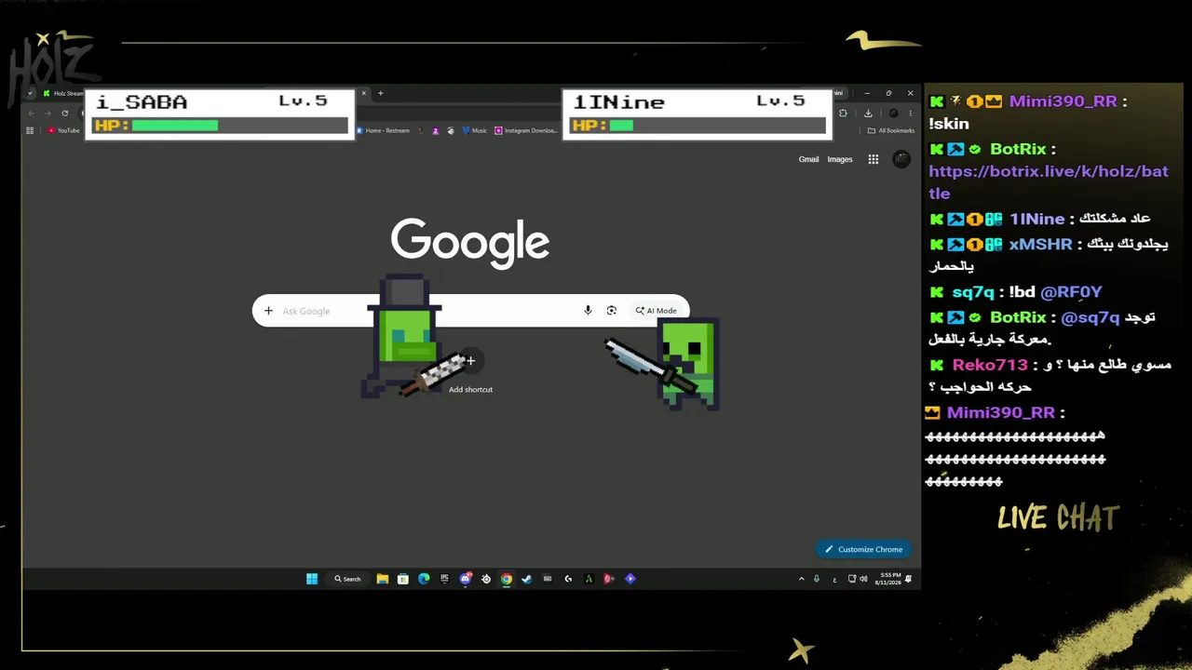The height and width of the screenshot is (670, 1192).
Task: Click the plus icon in the search box
Action: point(268,311)
